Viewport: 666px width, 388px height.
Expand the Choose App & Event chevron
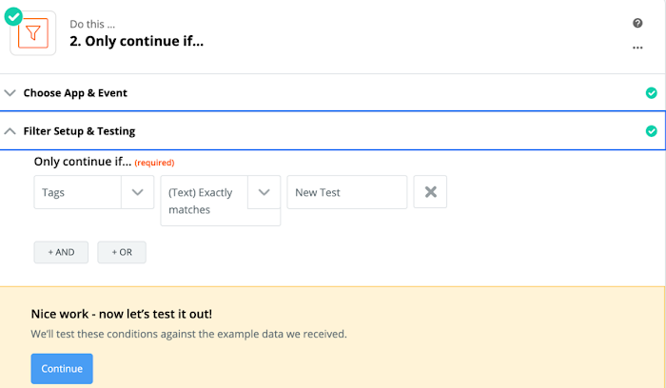10,93
